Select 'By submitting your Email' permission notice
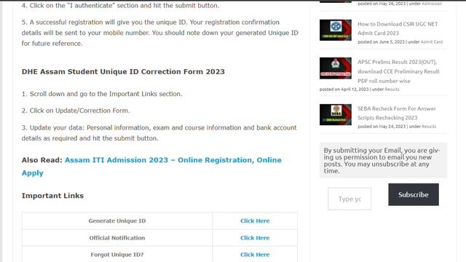466x262 pixels. pos(383,160)
